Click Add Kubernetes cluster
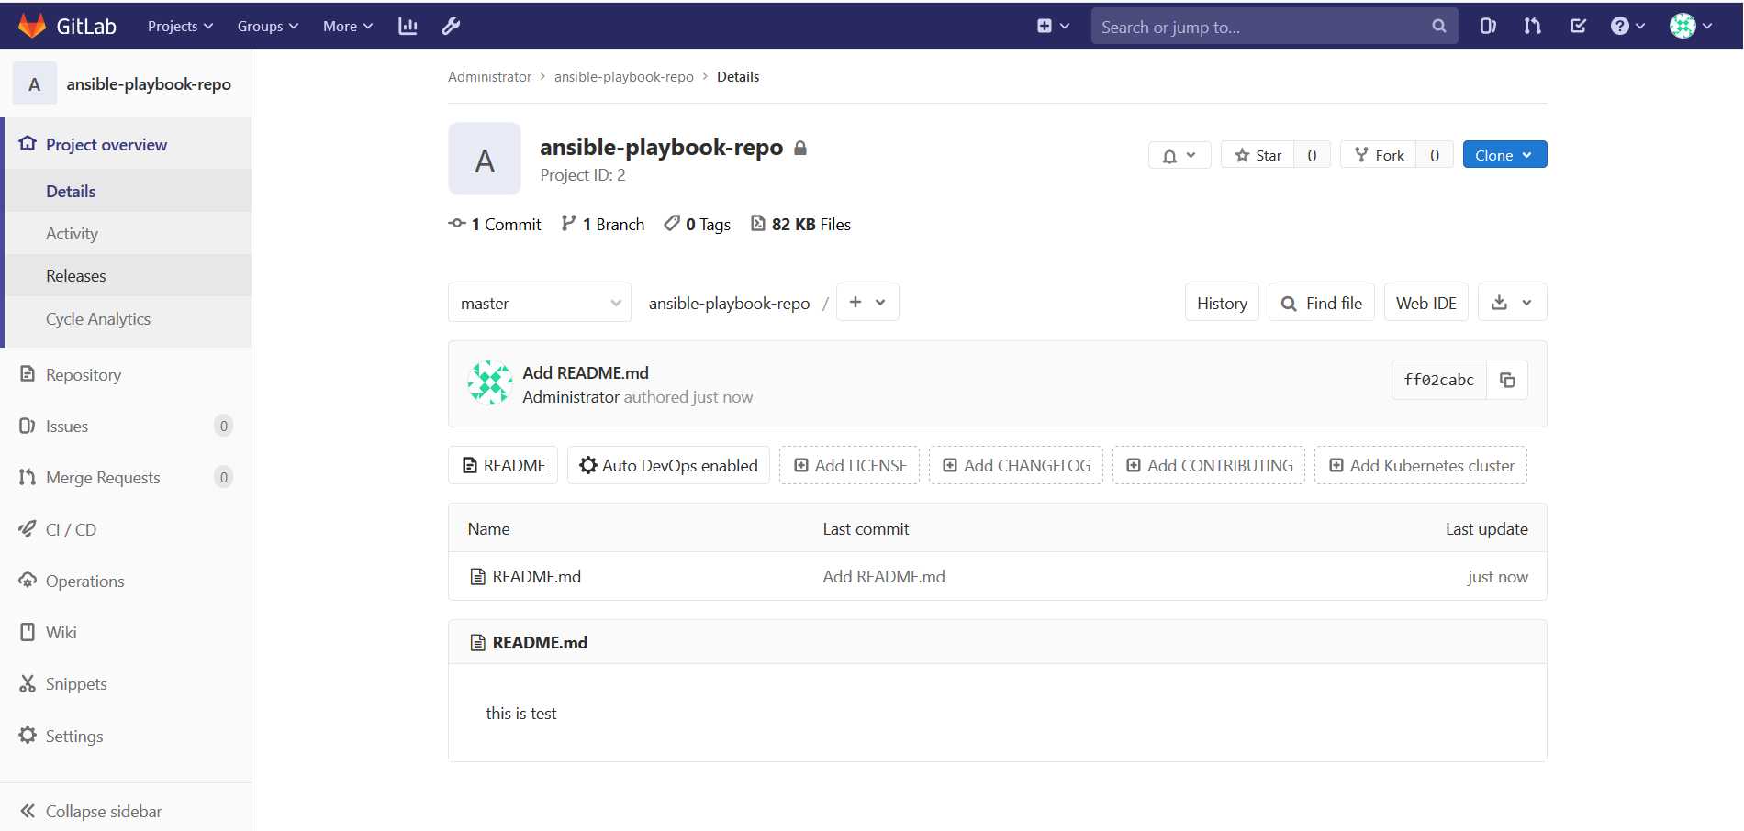Viewport: 1744px width, 831px height. pos(1421,465)
